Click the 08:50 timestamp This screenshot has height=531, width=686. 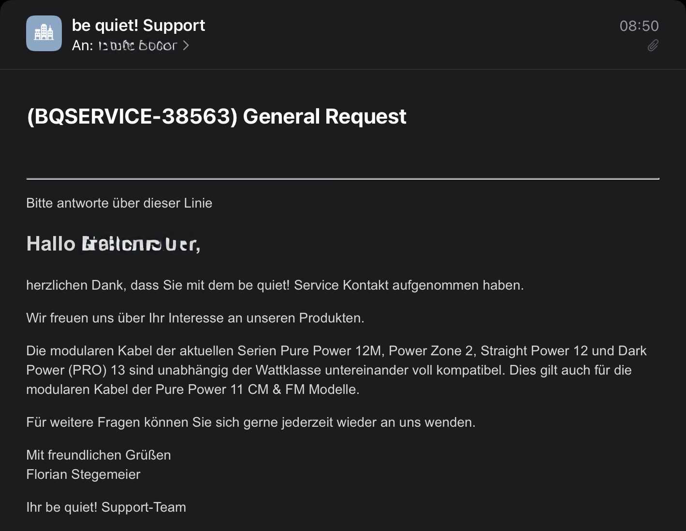tap(639, 26)
